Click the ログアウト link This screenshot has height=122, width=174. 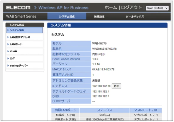pyautogui.click(x=132, y=8)
